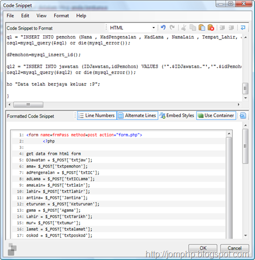The height and width of the screenshot is (260, 255).
Task: Click the Undo arrow icon
Action: click(163, 28)
